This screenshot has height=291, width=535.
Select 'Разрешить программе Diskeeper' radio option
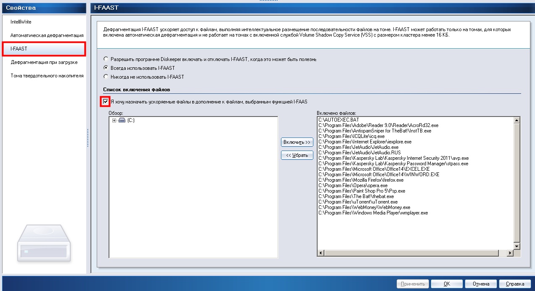click(106, 59)
